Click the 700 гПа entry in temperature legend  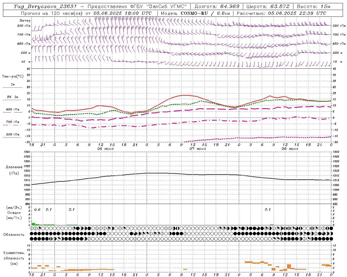(12, 122)
